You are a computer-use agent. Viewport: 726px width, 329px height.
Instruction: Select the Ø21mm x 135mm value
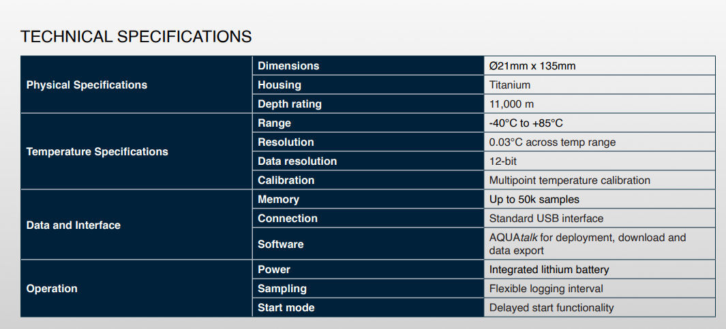coord(532,66)
